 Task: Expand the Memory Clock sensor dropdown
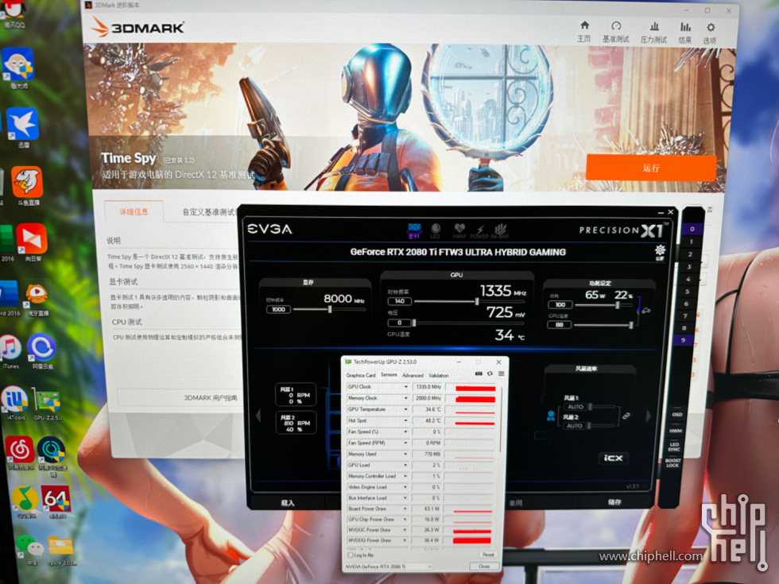[x=406, y=398]
